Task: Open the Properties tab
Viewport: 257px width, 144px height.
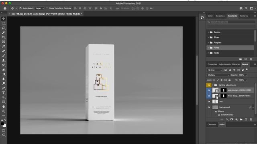Action: click(212, 64)
